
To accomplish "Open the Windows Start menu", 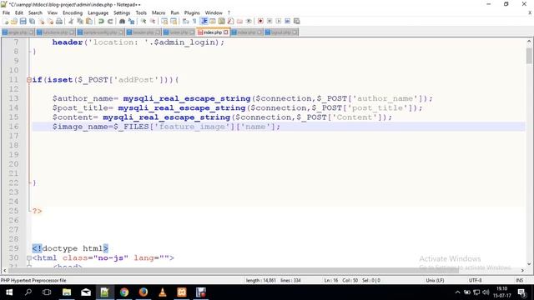I will point(9,292).
